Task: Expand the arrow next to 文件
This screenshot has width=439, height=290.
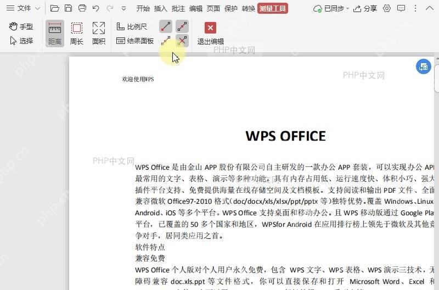Action: tap(37, 8)
